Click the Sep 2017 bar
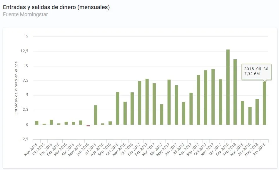This screenshot has width=279, height=170. pos(198,100)
